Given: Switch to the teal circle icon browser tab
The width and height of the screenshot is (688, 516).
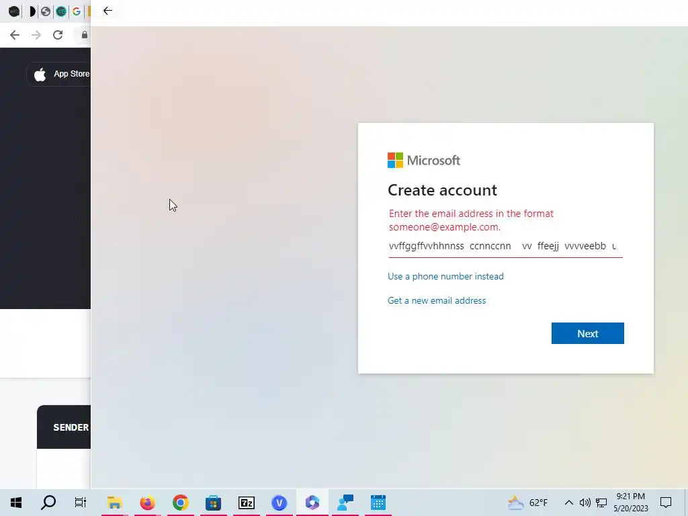Looking at the screenshot, I should tap(61, 11).
